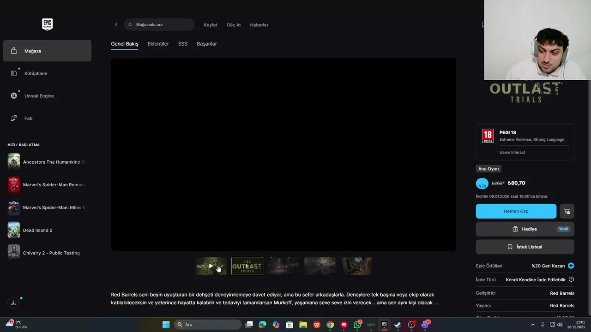Switch to Başarılar tab

[207, 44]
